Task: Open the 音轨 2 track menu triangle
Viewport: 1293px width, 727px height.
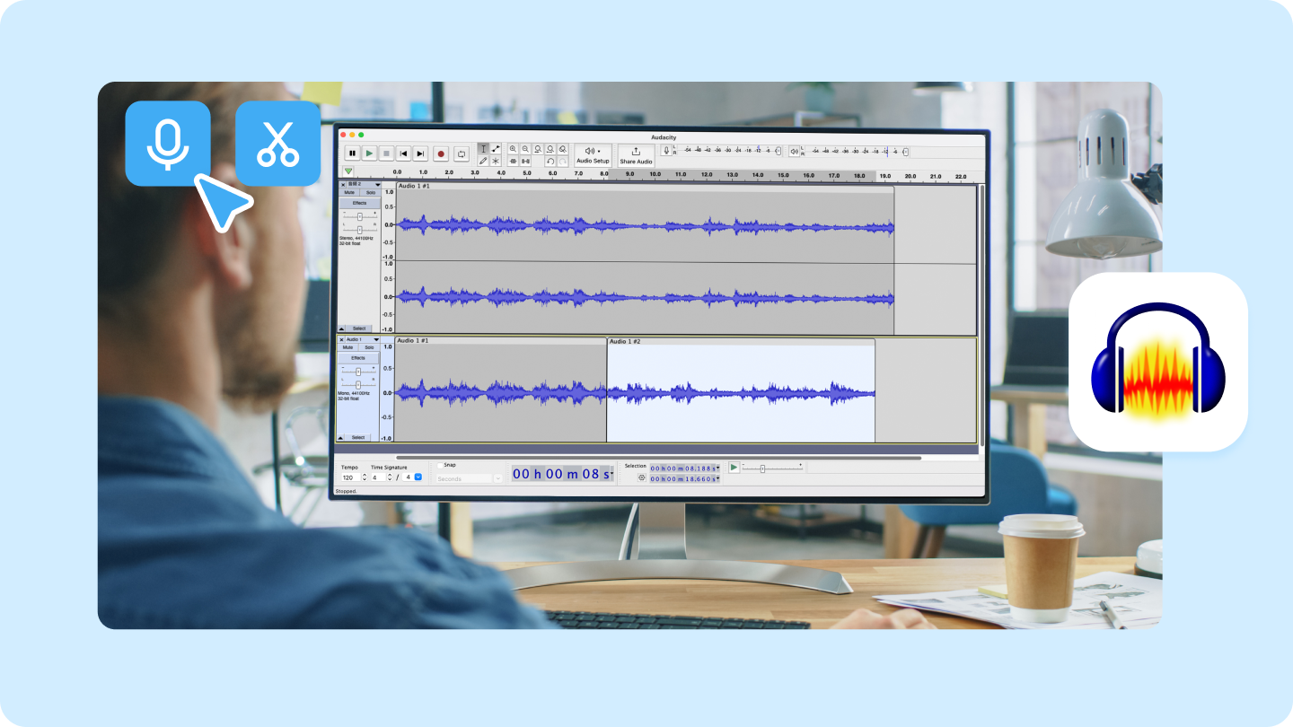Action: (377, 185)
